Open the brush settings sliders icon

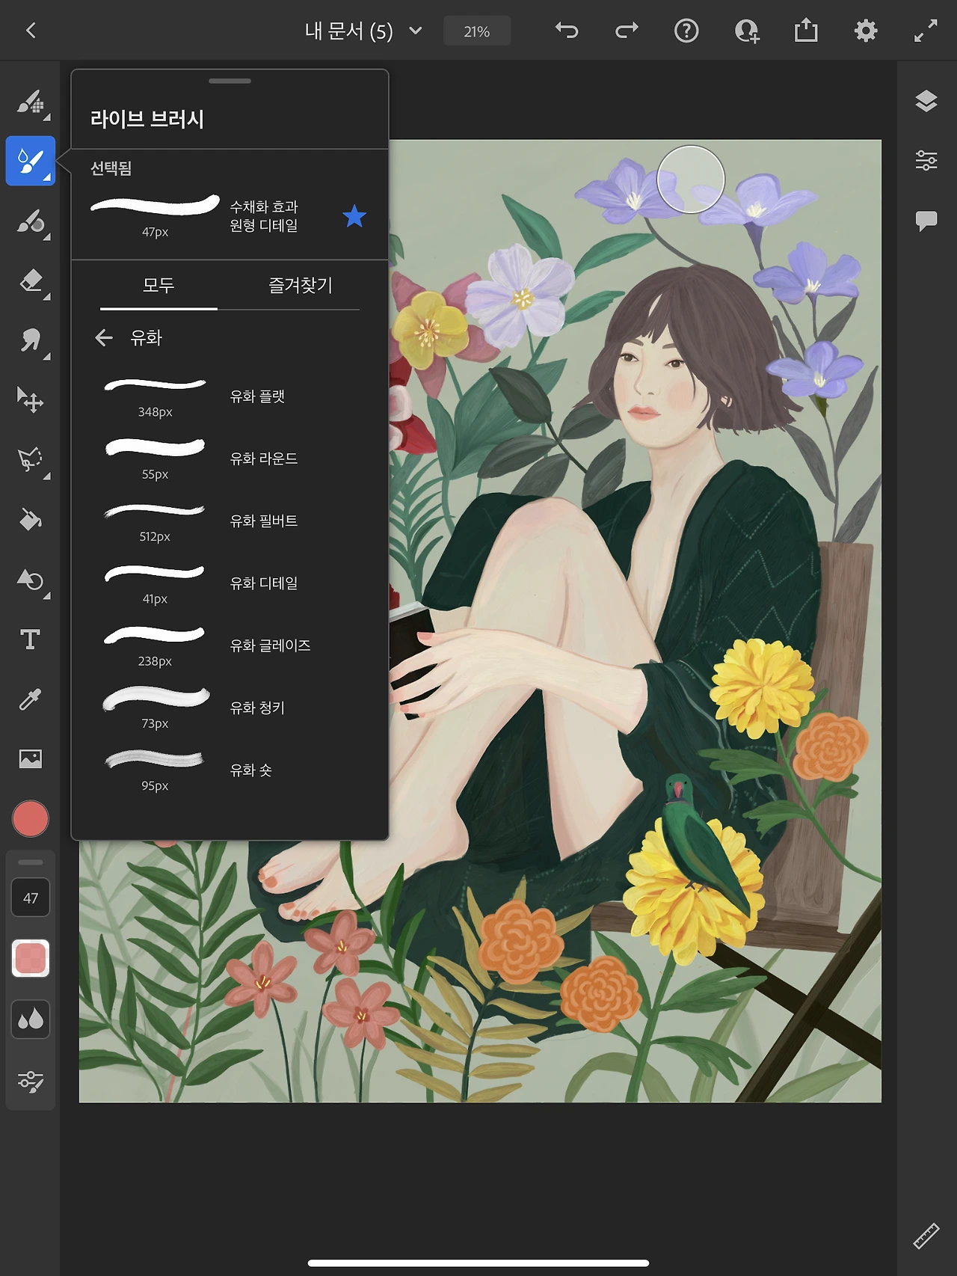(31, 1082)
